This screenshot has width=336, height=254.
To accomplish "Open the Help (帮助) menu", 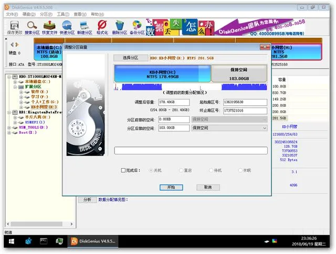I will pos(98,14).
